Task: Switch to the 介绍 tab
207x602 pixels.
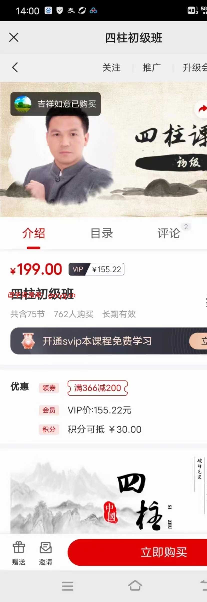Action: (34, 233)
